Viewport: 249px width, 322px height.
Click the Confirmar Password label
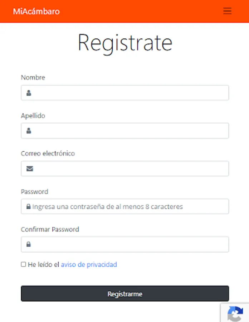(x=50, y=229)
